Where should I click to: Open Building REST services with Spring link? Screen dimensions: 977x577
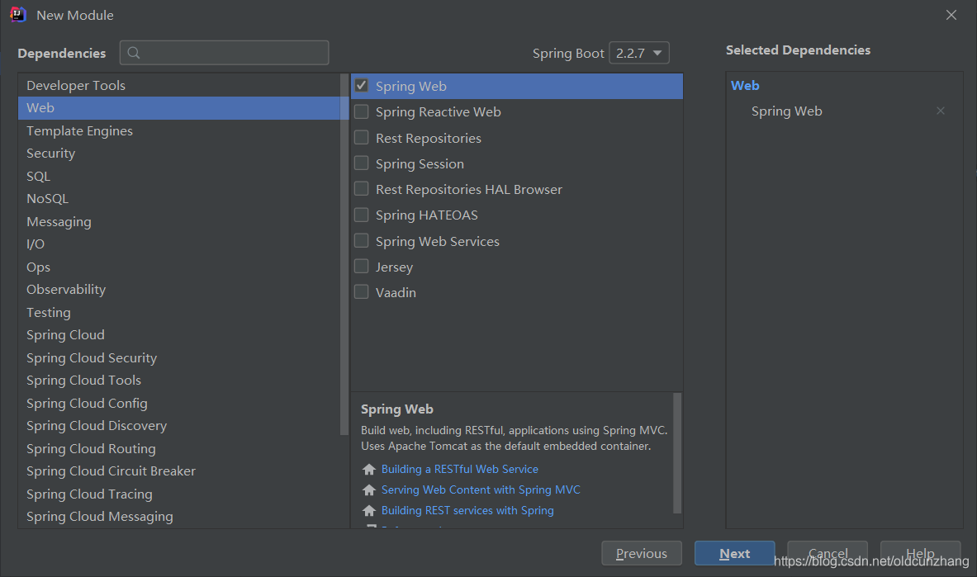467,510
